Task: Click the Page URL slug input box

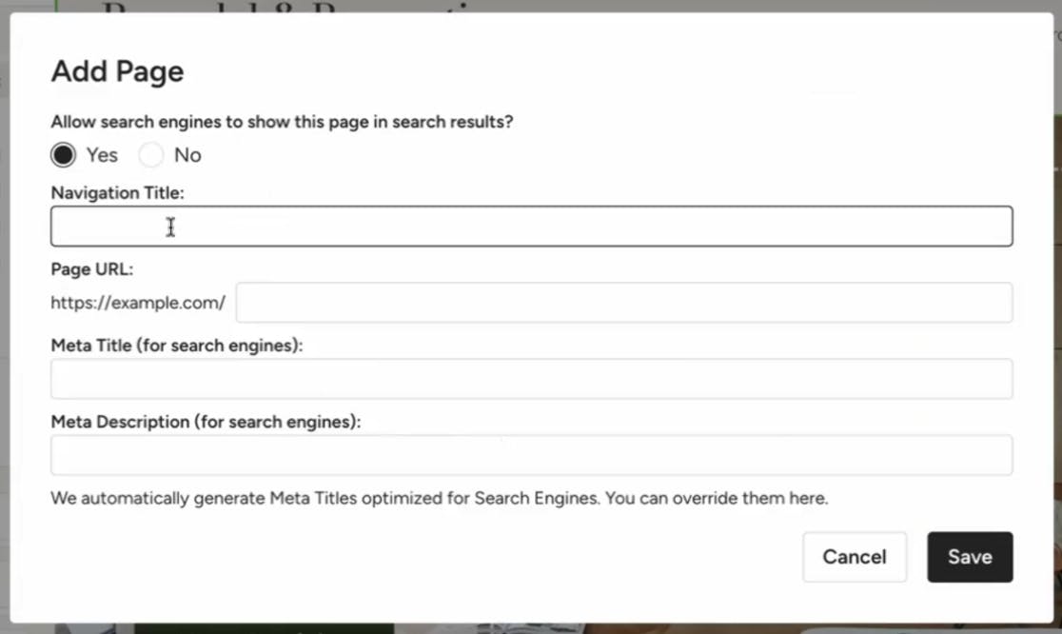Action: point(623,303)
